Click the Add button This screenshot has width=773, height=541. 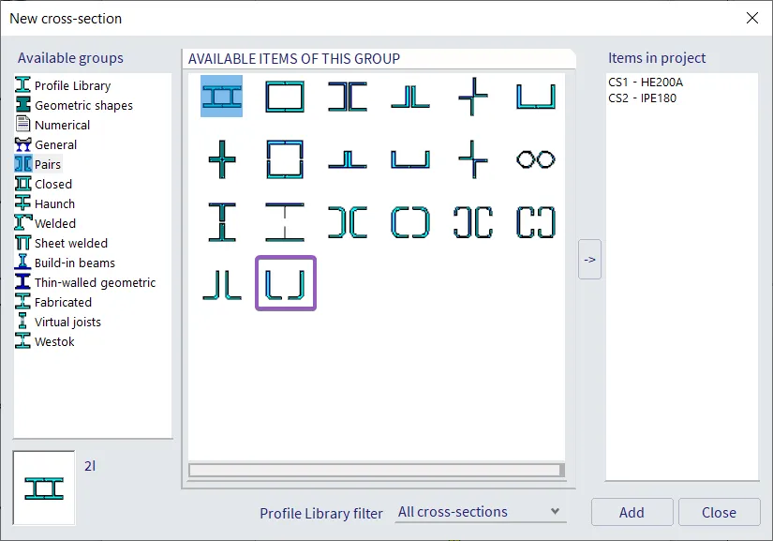coord(632,512)
